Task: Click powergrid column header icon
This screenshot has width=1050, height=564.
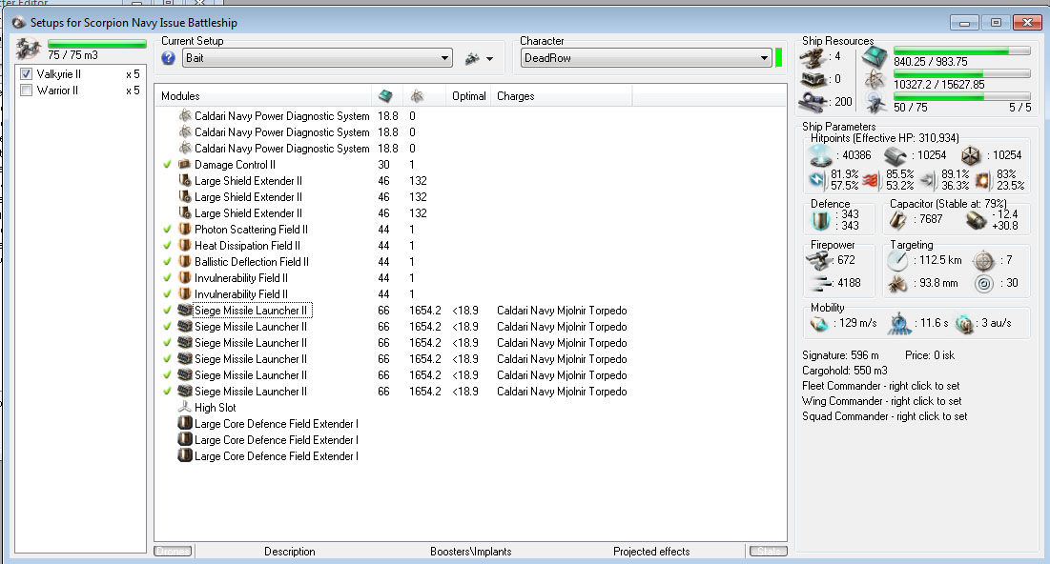Action: click(417, 96)
